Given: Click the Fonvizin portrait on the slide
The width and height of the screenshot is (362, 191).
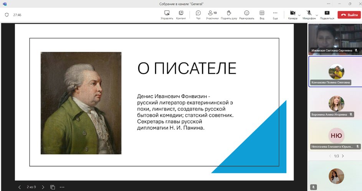Looking at the screenshot, I should [x=81, y=103].
